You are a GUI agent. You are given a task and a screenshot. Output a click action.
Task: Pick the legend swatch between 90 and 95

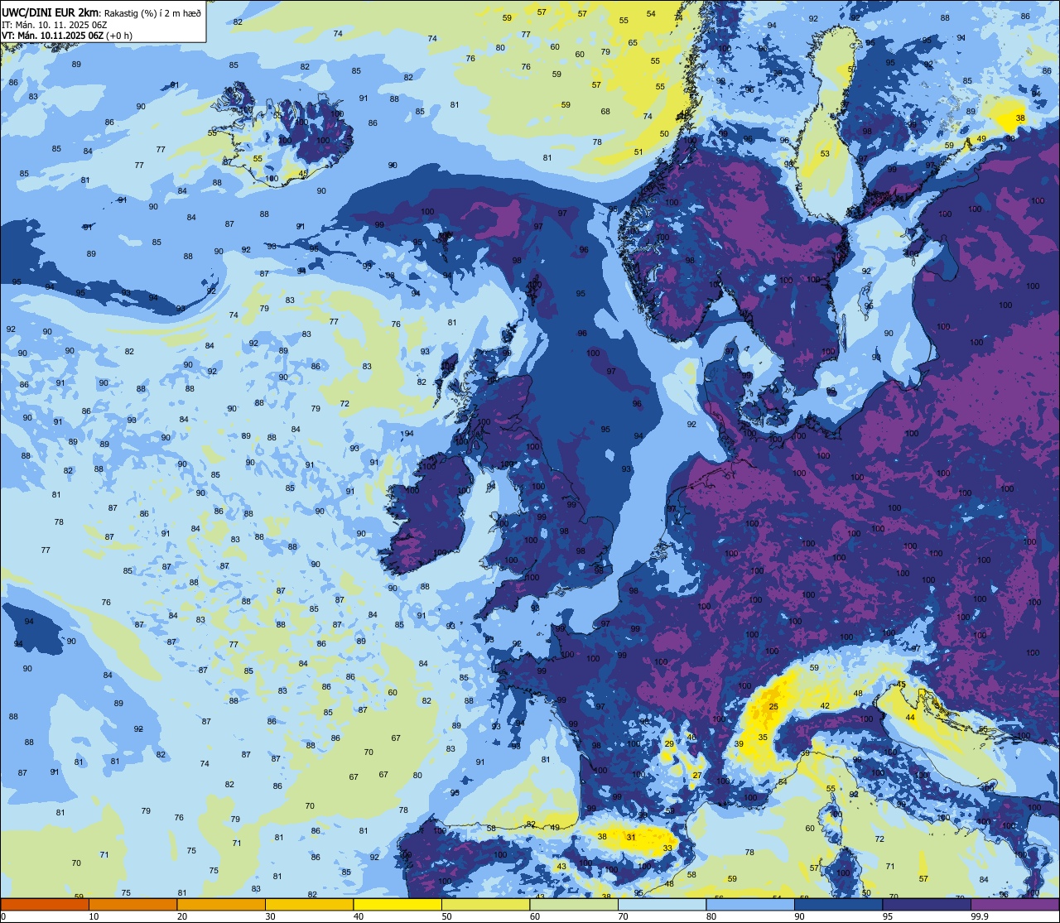(x=838, y=904)
